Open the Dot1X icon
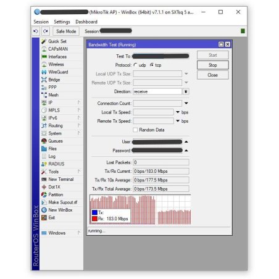Screen dimensions: 279x279 tap(44, 187)
